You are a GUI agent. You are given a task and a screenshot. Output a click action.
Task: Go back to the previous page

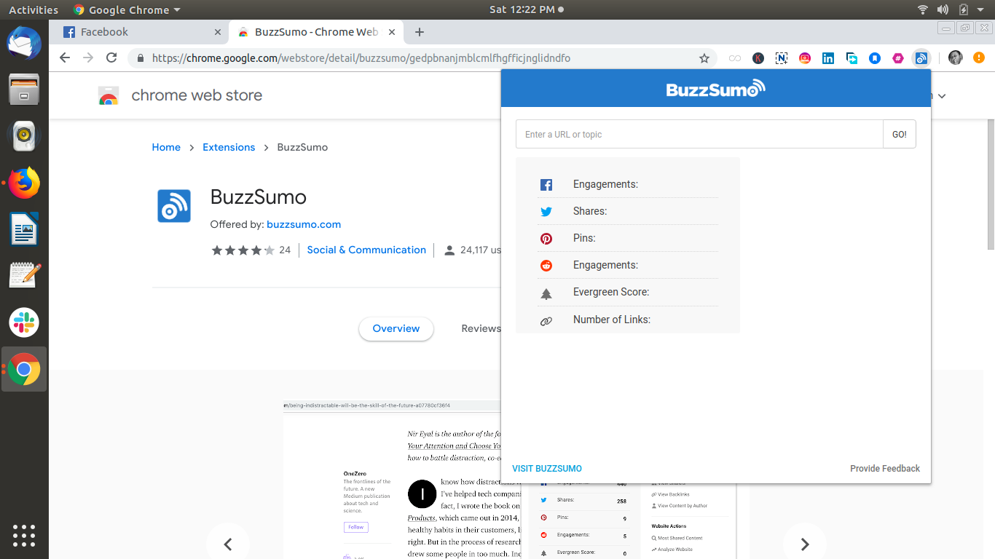[x=65, y=58]
